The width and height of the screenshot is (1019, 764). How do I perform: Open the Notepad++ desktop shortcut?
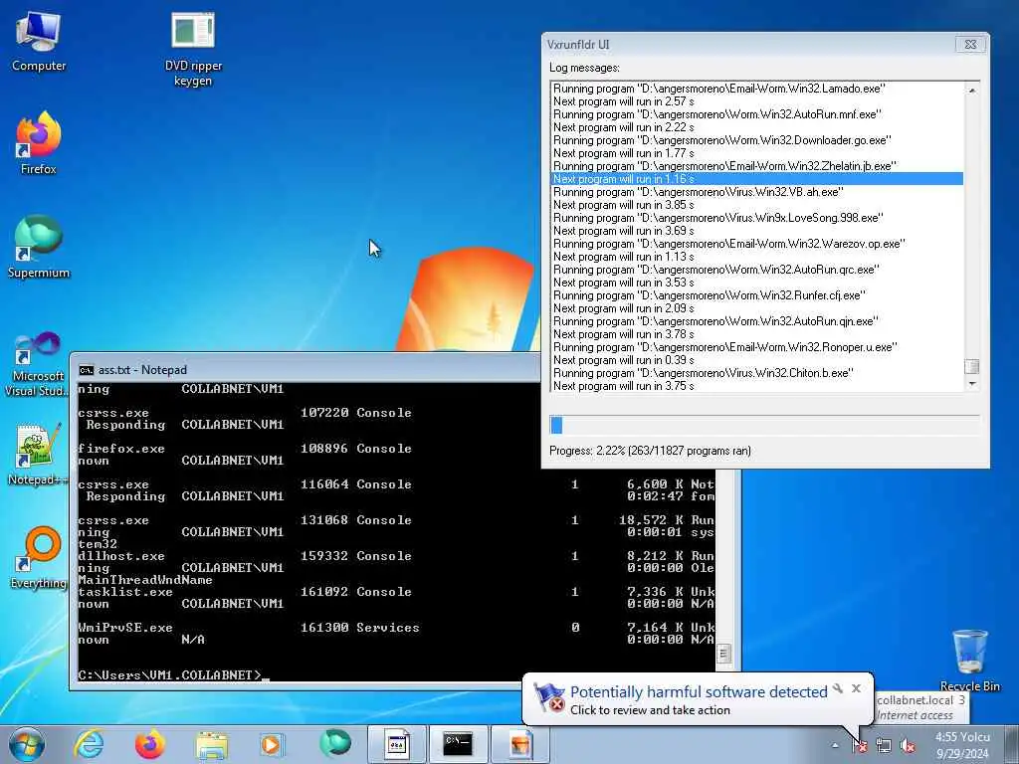37,455
